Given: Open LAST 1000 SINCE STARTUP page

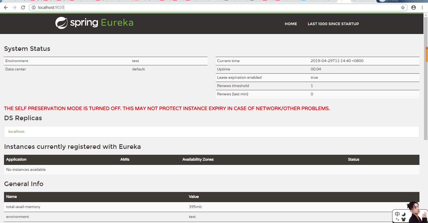Looking at the screenshot, I should [x=333, y=24].
